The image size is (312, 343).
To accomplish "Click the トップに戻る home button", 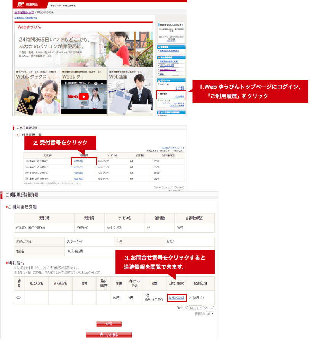I will pyautogui.click(x=109, y=335).
